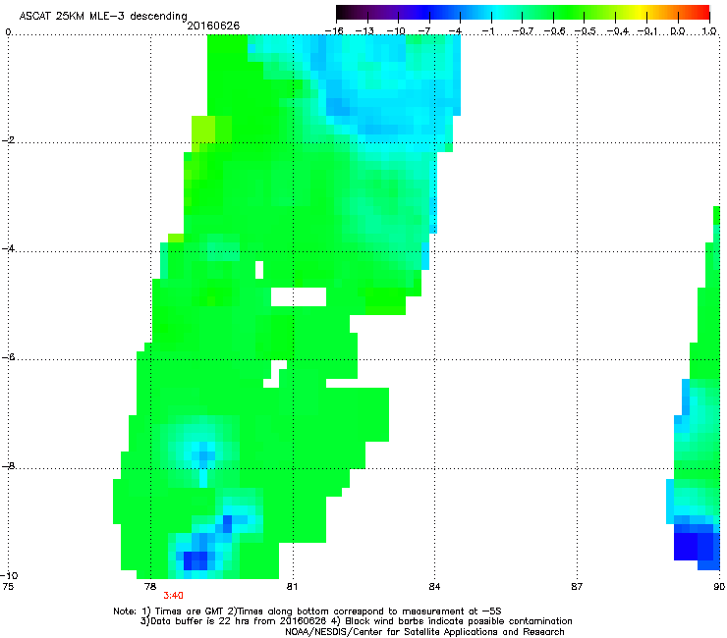Click the color bar scale
This screenshot has width=727, height=638.
tap(523, 13)
